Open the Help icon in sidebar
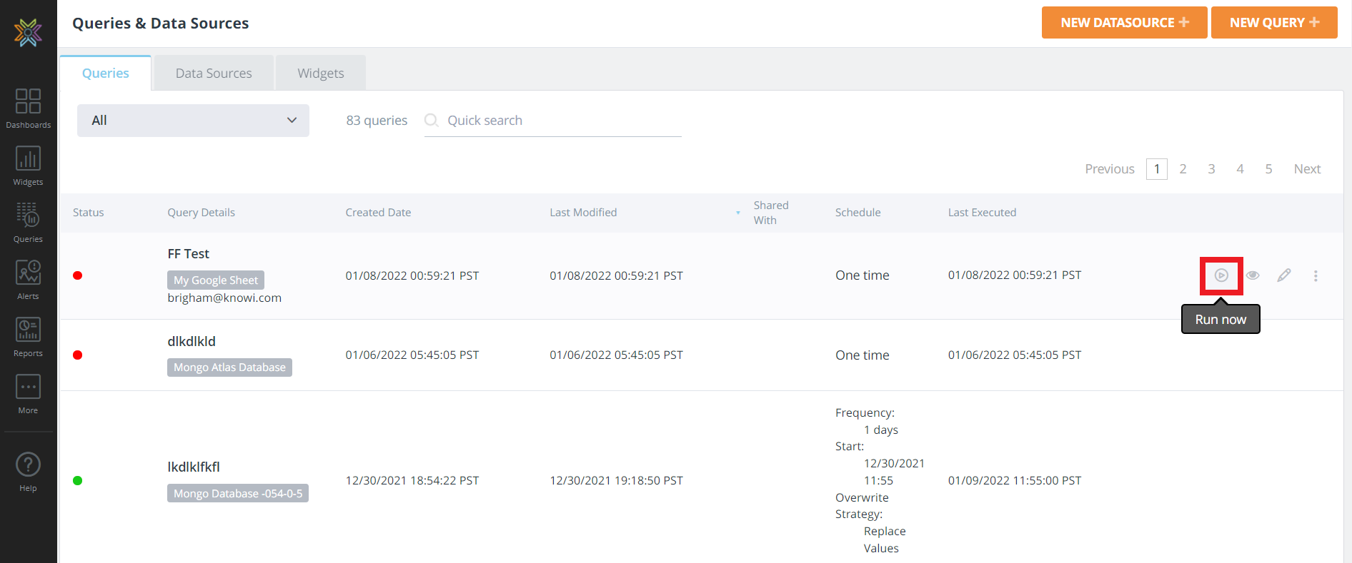This screenshot has width=1352, height=563. (x=28, y=472)
